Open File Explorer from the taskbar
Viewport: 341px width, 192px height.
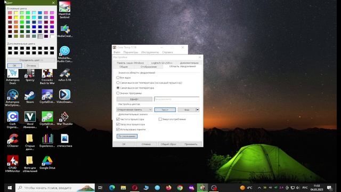(123, 188)
